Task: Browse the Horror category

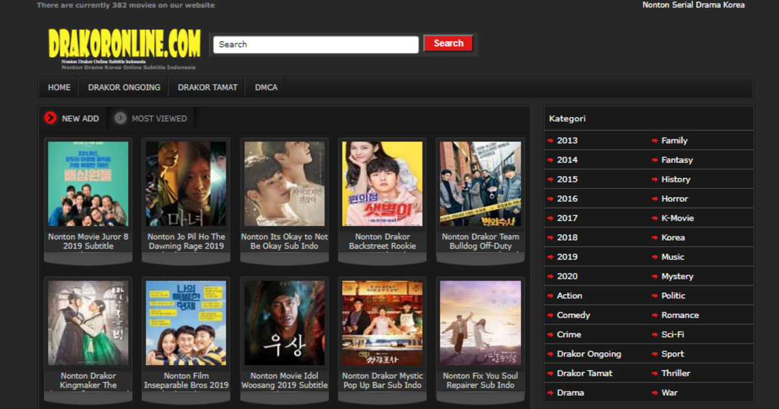Action: (x=674, y=199)
